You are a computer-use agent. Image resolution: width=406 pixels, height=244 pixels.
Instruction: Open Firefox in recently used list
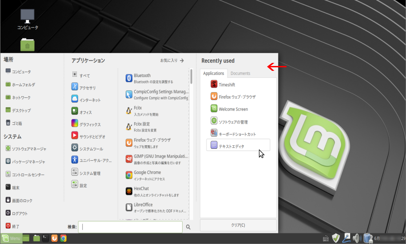coord(238,97)
